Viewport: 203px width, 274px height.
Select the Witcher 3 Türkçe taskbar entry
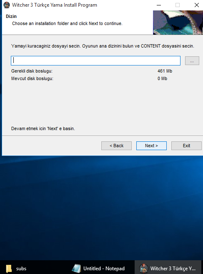[168, 269]
